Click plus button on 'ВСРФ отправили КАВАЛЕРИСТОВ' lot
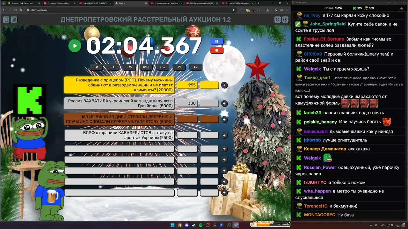The image size is (408, 229). point(224,135)
